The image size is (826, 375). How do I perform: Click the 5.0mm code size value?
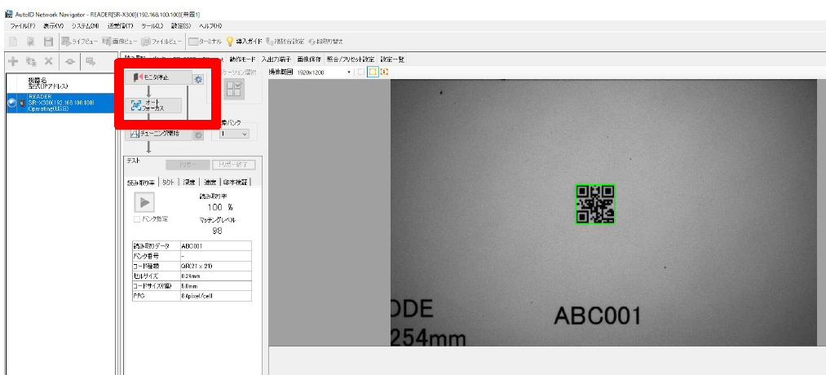click(x=215, y=286)
